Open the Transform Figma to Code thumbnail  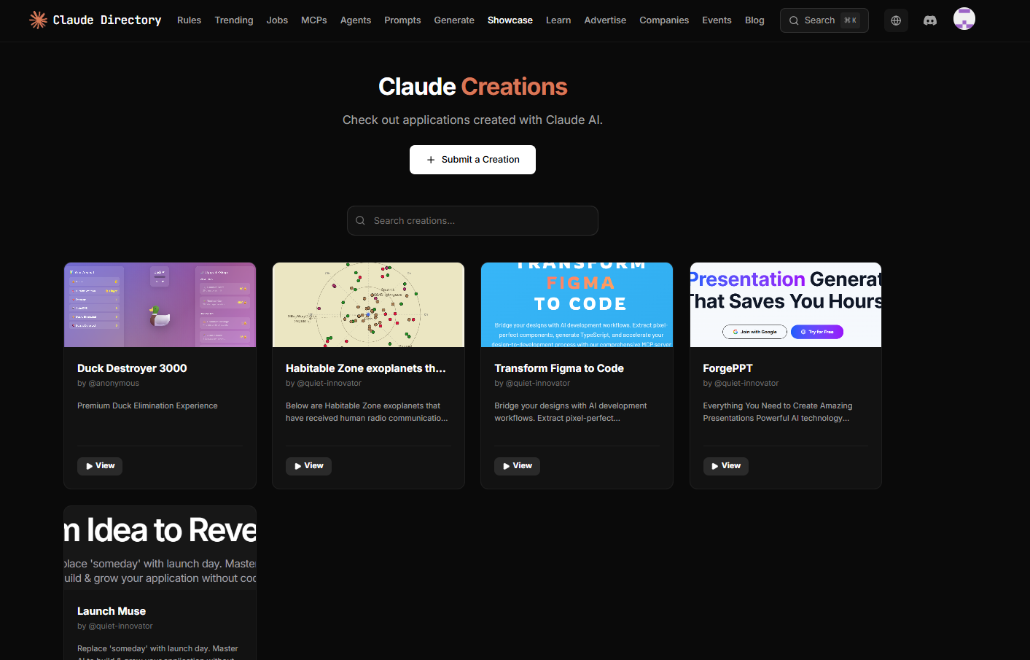point(577,305)
